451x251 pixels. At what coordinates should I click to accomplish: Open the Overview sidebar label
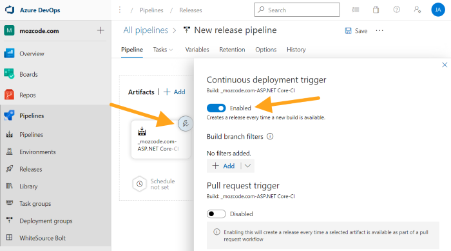click(32, 54)
